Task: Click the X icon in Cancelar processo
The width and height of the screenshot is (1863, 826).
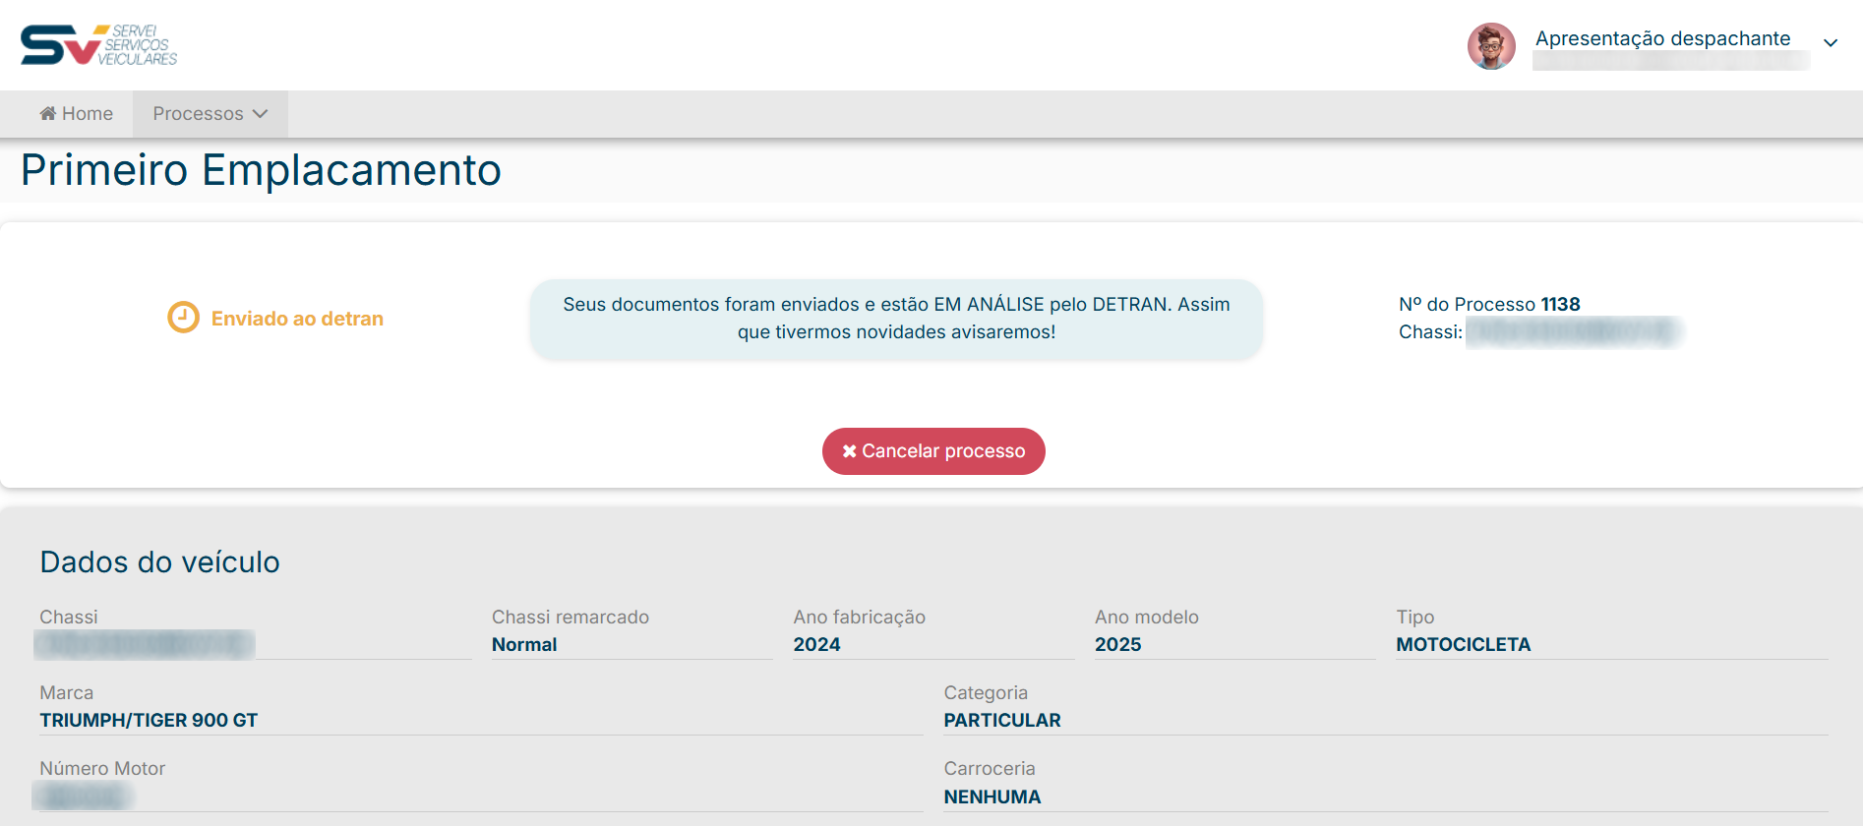Action: [x=849, y=451]
